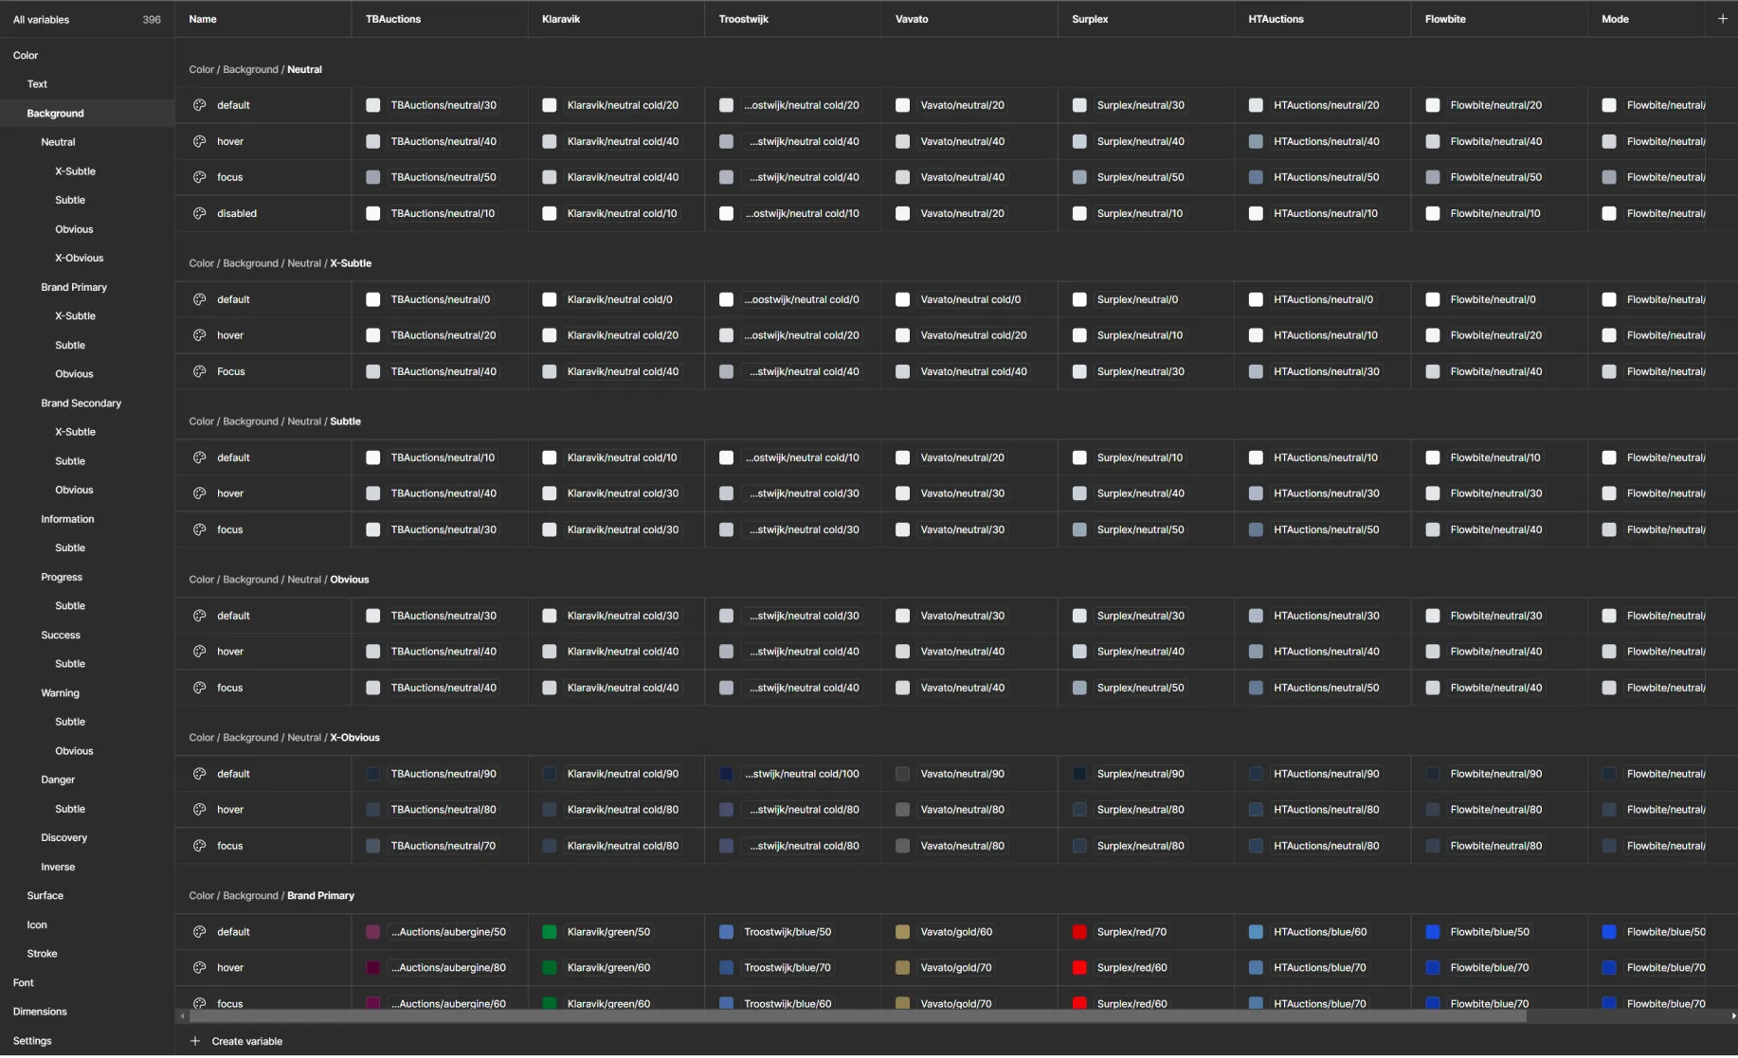Click the 'Vavato/neutral cold/0' value cell

tap(969, 299)
